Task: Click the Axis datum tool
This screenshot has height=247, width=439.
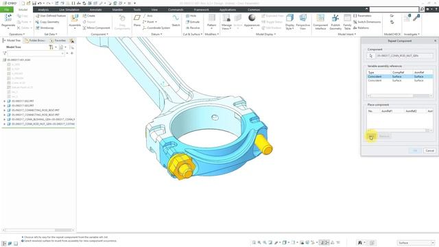Action: pyautogui.click(x=147, y=16)
